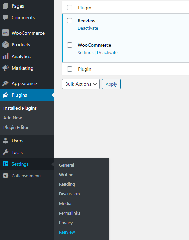Viewport: 189px width, 240px height.
Task: Tick the WooCommerce plugin checkbox
Action: click(70, 45)
